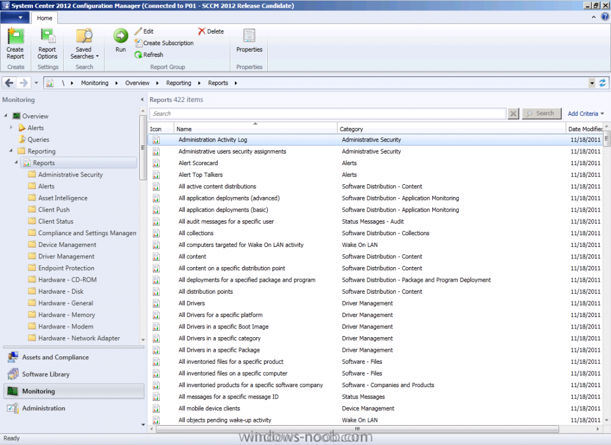Screen dimensions: 611x445
Task: Select All audit messages for a specific user
Action: 376,221
